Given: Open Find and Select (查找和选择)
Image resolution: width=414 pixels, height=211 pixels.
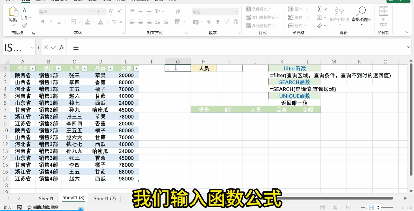Looking at the screenshot, I should coord(361,15).
